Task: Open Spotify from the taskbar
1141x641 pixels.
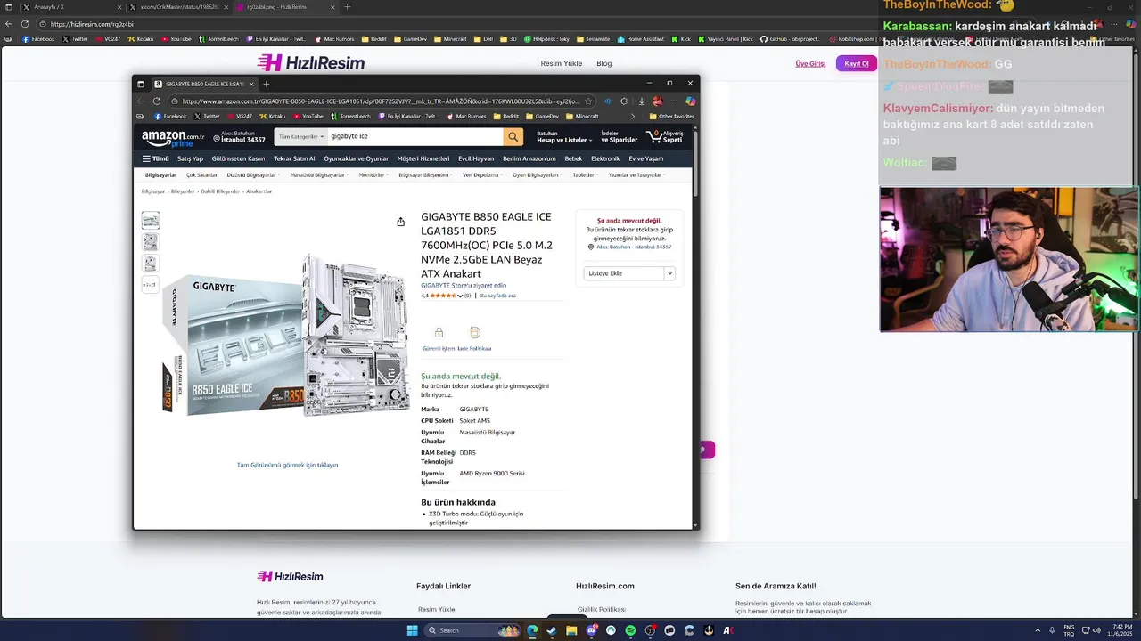Action: coord(630,630)
